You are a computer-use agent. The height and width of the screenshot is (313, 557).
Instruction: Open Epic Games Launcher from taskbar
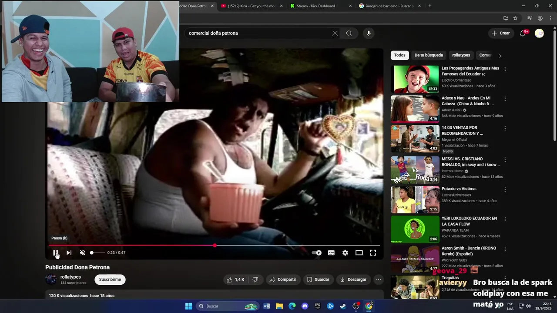pyautogui.click(x=318, y=306)
